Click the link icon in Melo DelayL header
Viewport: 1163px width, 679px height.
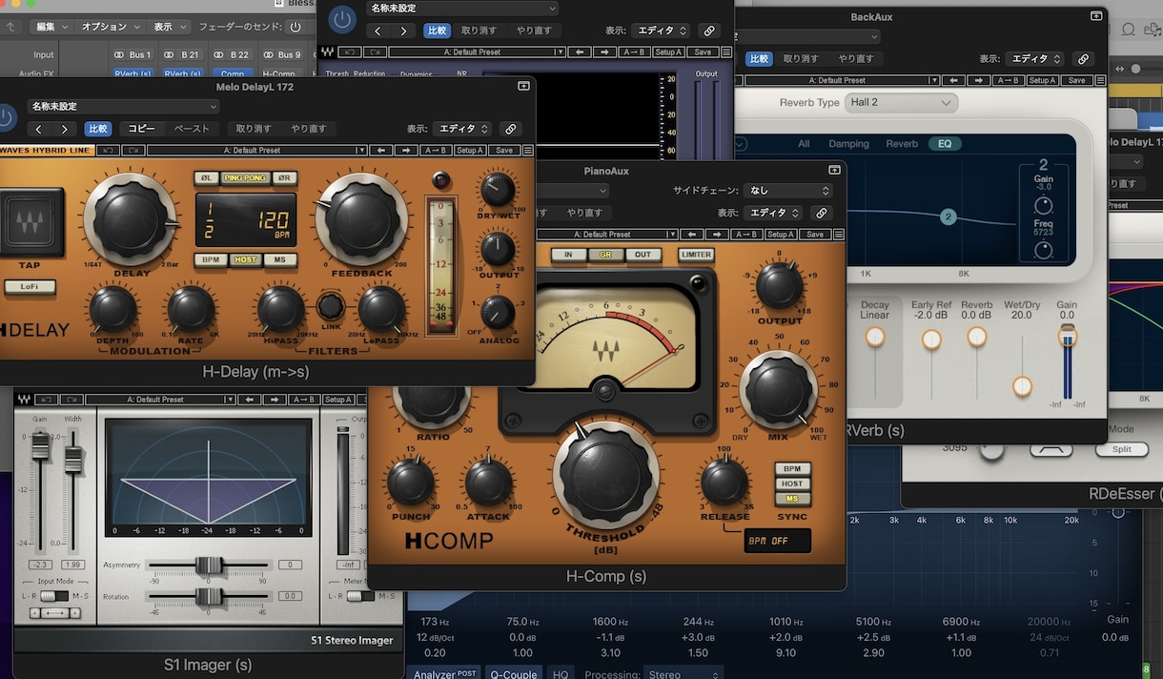click(x=511, y=129)
